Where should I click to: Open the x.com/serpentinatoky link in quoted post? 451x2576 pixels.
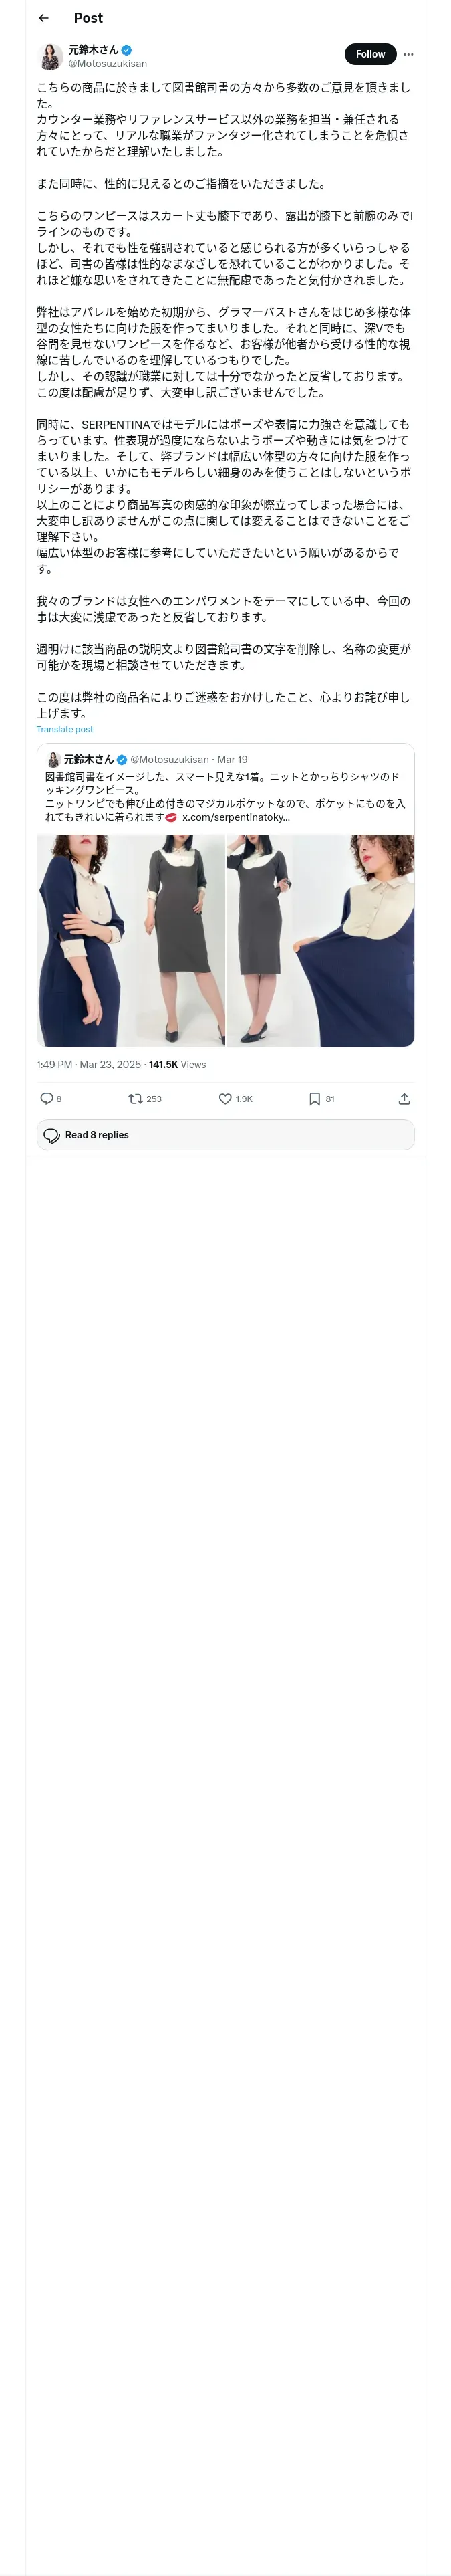pyautogui.click(x=236, y=817)
